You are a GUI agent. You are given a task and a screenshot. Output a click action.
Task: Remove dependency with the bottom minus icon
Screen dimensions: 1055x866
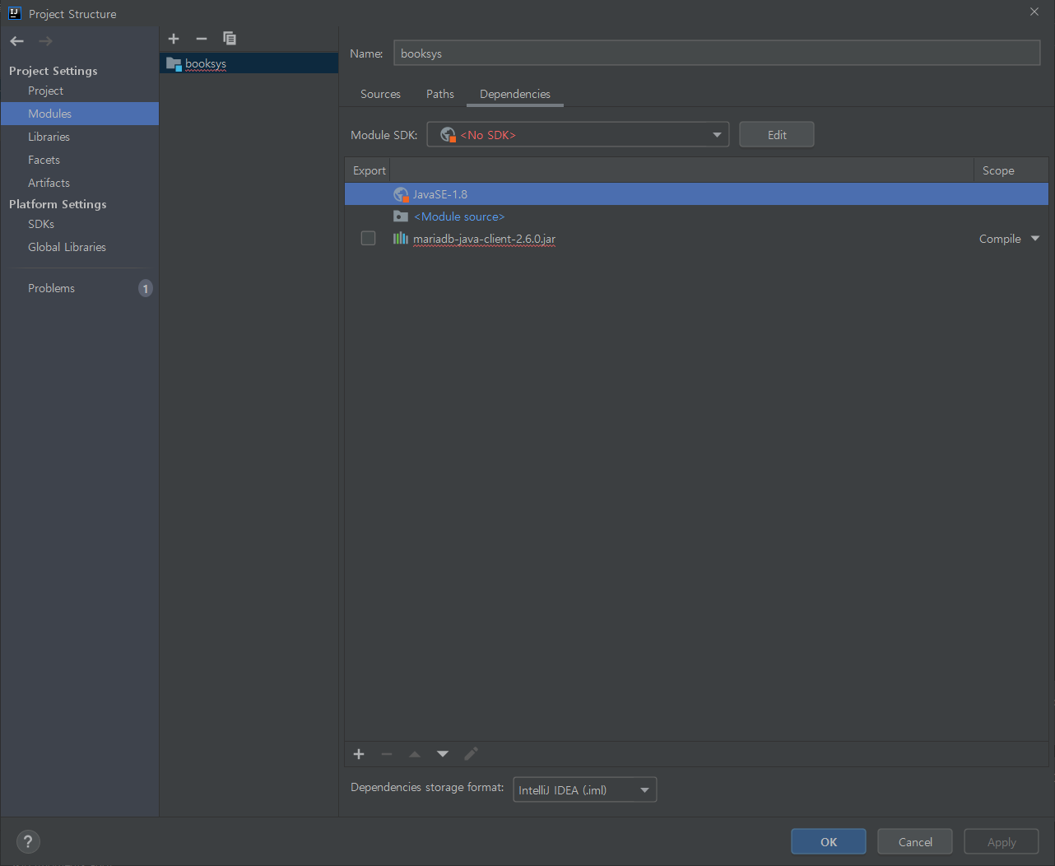[x=387, y=754]
